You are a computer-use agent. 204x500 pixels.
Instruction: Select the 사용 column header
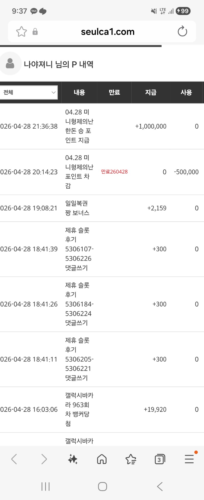[x=186, y=92]
